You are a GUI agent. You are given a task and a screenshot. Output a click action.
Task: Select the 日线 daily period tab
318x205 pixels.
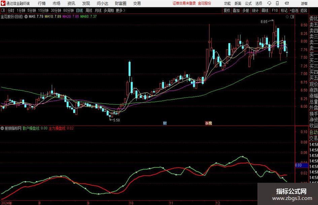79,10
